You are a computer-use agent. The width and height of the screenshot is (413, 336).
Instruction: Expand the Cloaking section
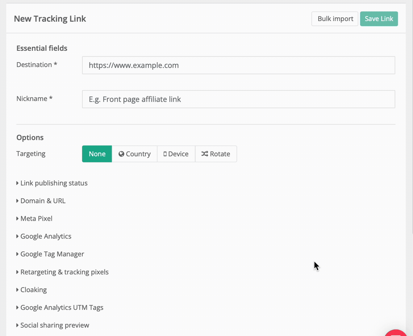[33, 290]
